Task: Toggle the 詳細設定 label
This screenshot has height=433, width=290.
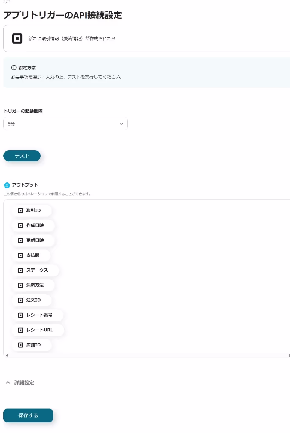Action: (24, 383)
